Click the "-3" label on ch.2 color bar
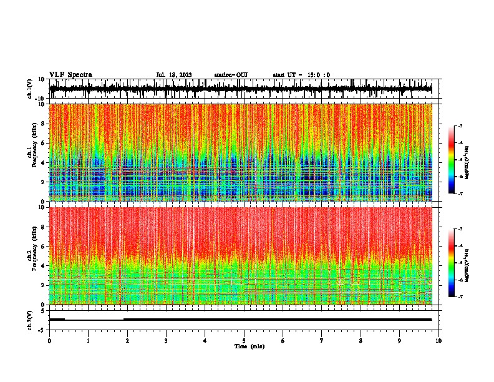The width and height of the screenshot is (494, 382). pos(460,229)
